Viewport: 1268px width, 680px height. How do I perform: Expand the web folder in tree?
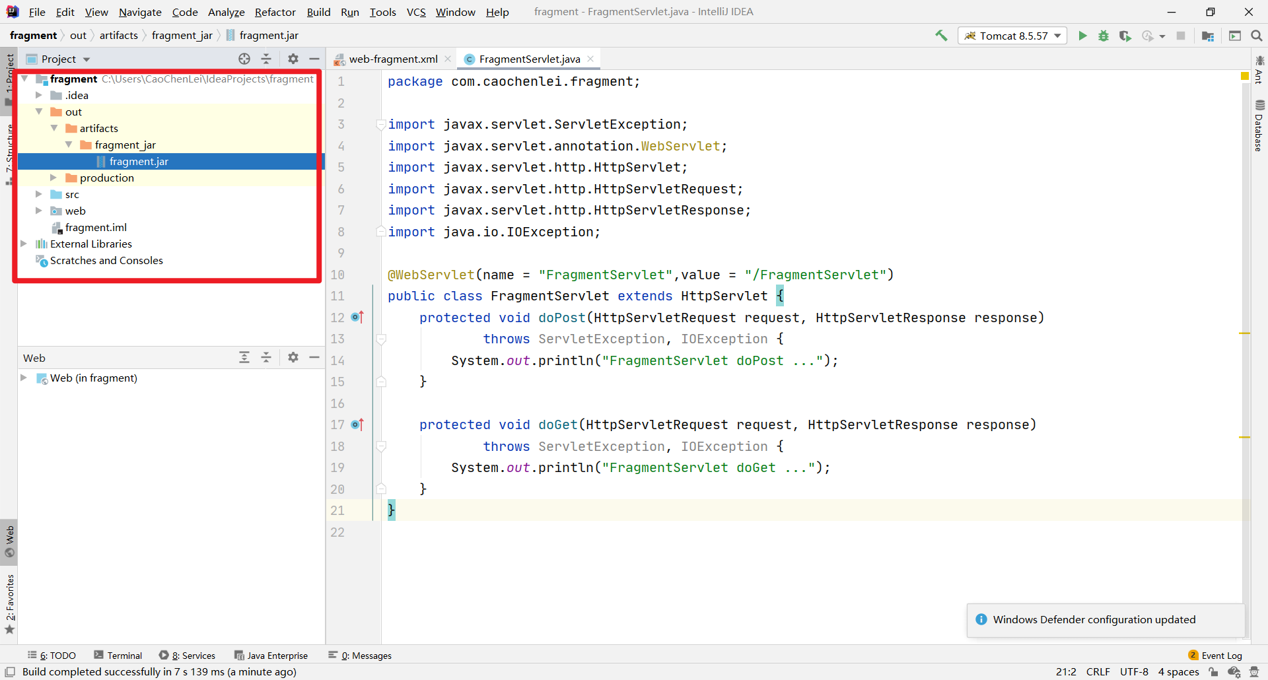pos(39,211)
